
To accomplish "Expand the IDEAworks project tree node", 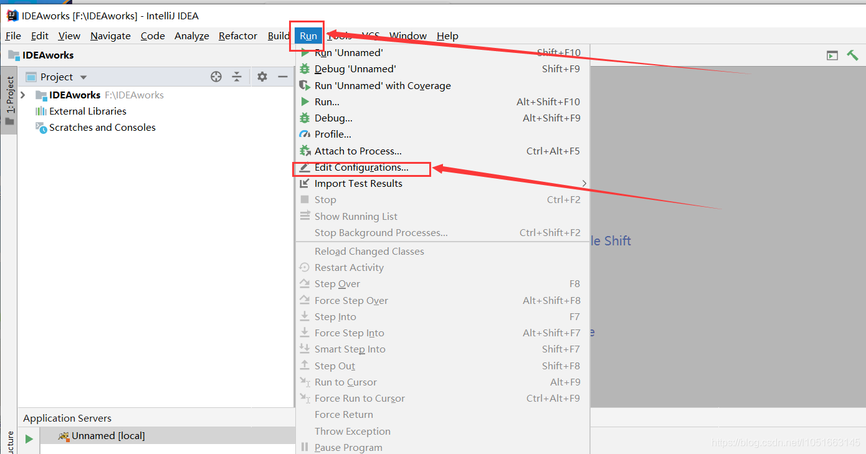I will pos(23,95).
